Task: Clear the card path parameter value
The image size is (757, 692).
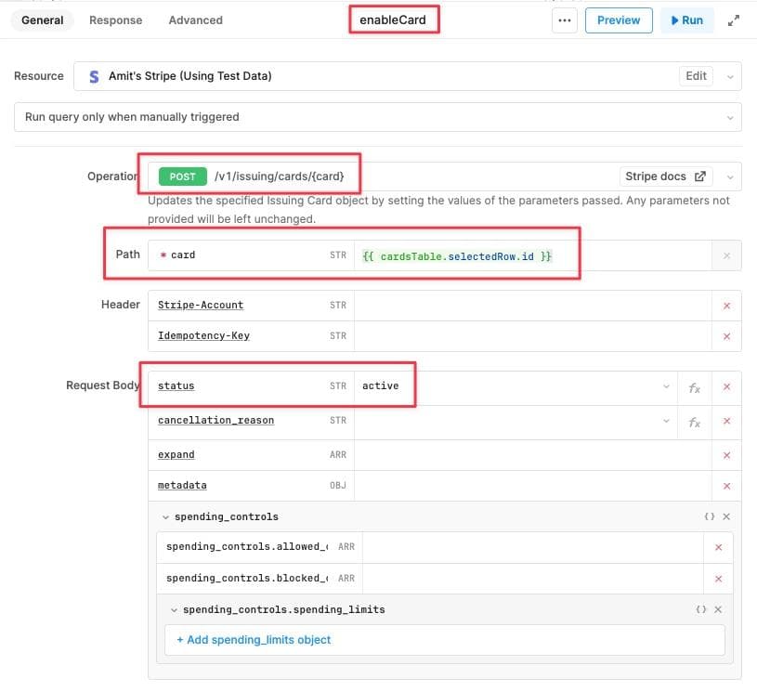Action: 727,255
